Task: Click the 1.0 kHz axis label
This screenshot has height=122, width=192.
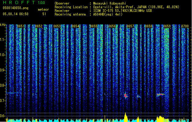Action: coord(3,55)
